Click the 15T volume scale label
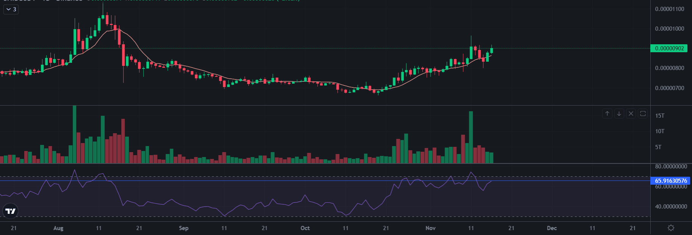This screenshot has width=692, height=235. [660, 116]
